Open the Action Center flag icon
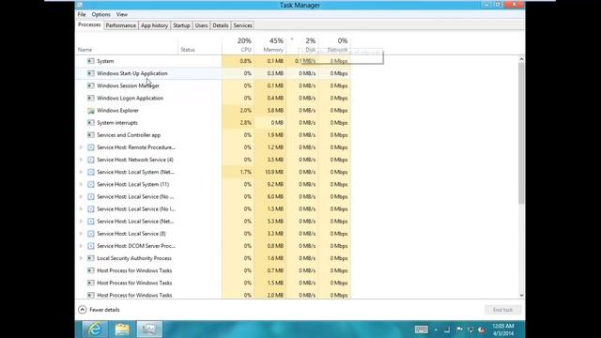The width and height of the screenshot is (601, 338). click(459, 330)
